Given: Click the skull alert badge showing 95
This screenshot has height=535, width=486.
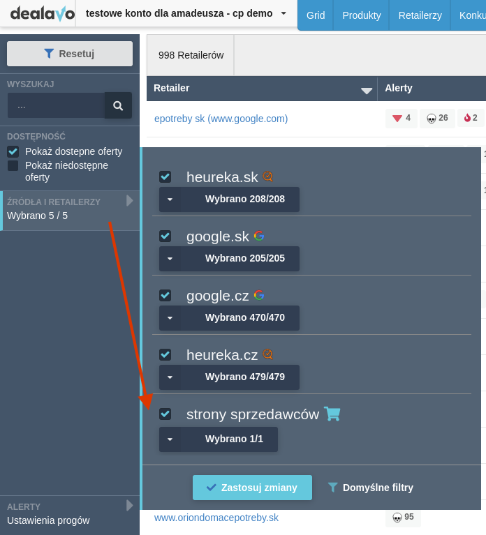Looking at the screenshot, I should (x=403, y=518).
